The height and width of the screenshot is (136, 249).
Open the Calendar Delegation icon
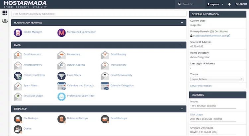coord(105,86)
